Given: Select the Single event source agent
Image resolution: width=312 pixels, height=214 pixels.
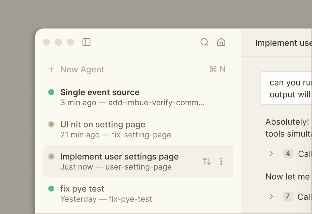Looking at the screenshot, I should point(100,92).
